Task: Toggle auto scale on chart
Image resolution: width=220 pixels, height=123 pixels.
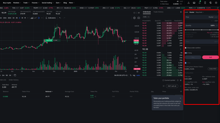Action: [138, 75]
